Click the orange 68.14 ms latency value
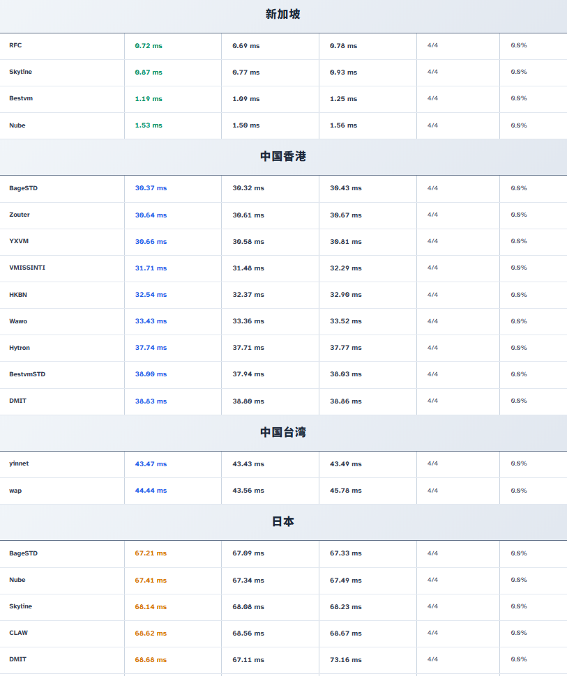Viewport: 567px width, 676px height. pos(151,607)
